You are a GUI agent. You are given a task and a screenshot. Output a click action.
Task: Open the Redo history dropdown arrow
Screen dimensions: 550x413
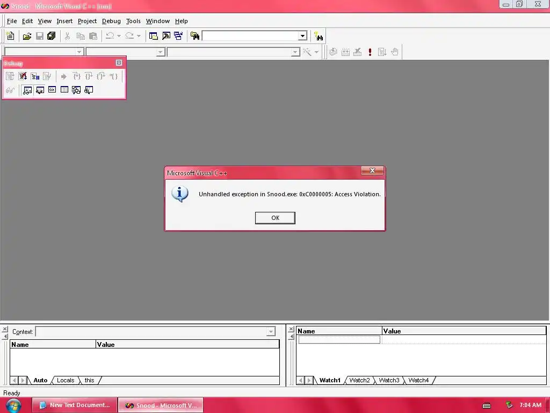[139, 36]
